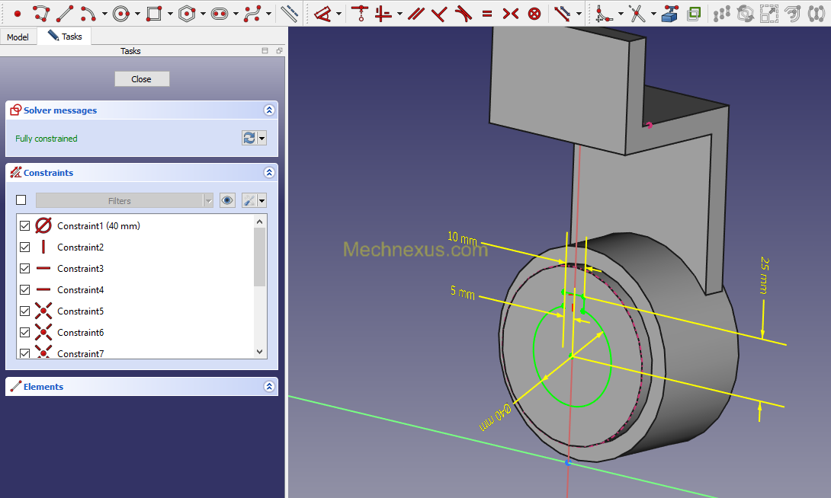Screen dimensions: 831x498
Task: Select the Rectangle creation tool
Action: 154,14
